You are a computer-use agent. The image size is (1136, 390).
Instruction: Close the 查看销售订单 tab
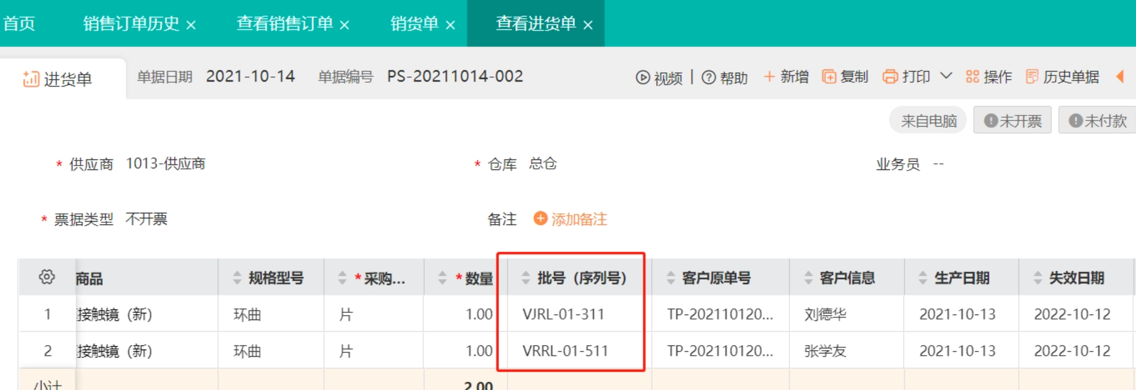click(x=344, y=25)
